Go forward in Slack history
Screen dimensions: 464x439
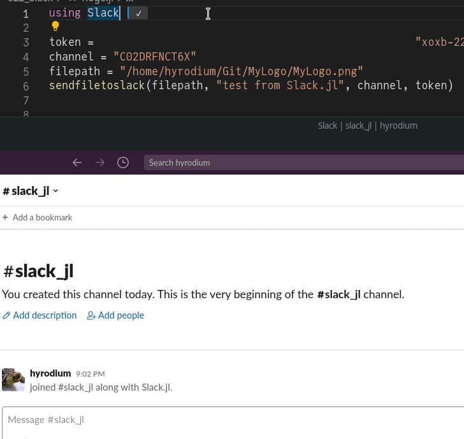100,162
